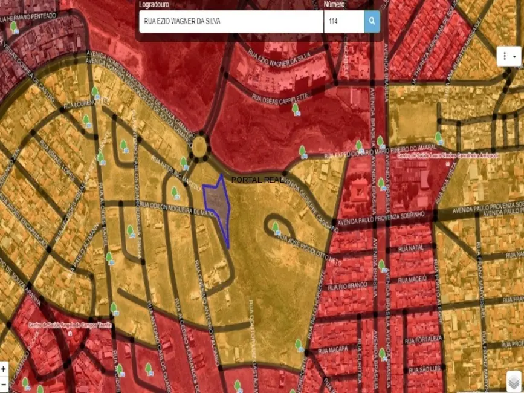Click the Logradouro street name field
Image resolution: width=524 pixels, height=393 pixels.
[230, 22]
